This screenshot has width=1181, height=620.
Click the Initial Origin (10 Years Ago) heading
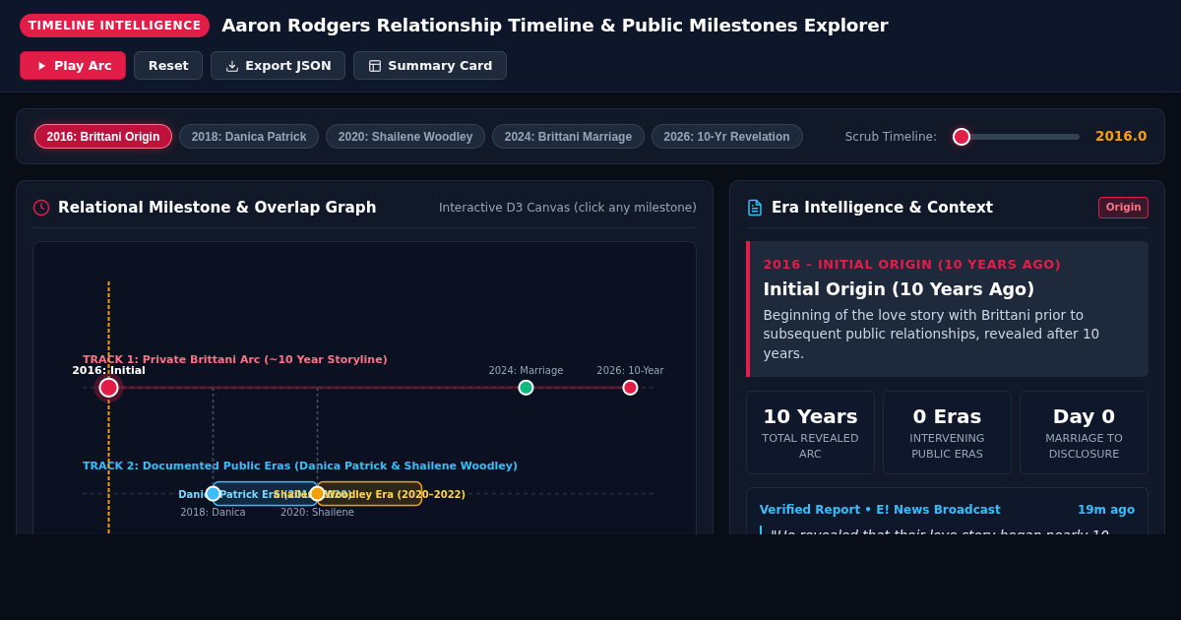tap(899, 289)
